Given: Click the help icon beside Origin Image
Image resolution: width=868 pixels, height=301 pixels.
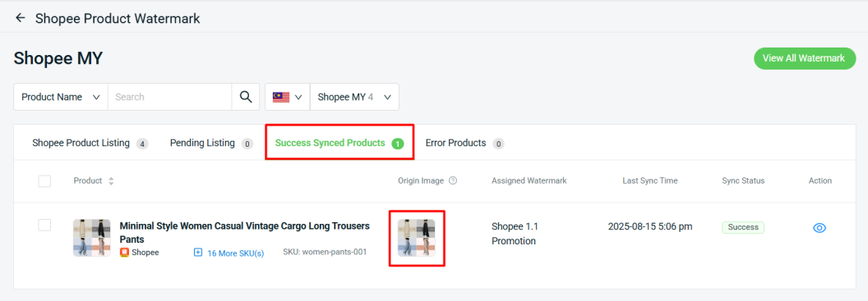Looking at the screenshot, I should [x=453, y=180].
